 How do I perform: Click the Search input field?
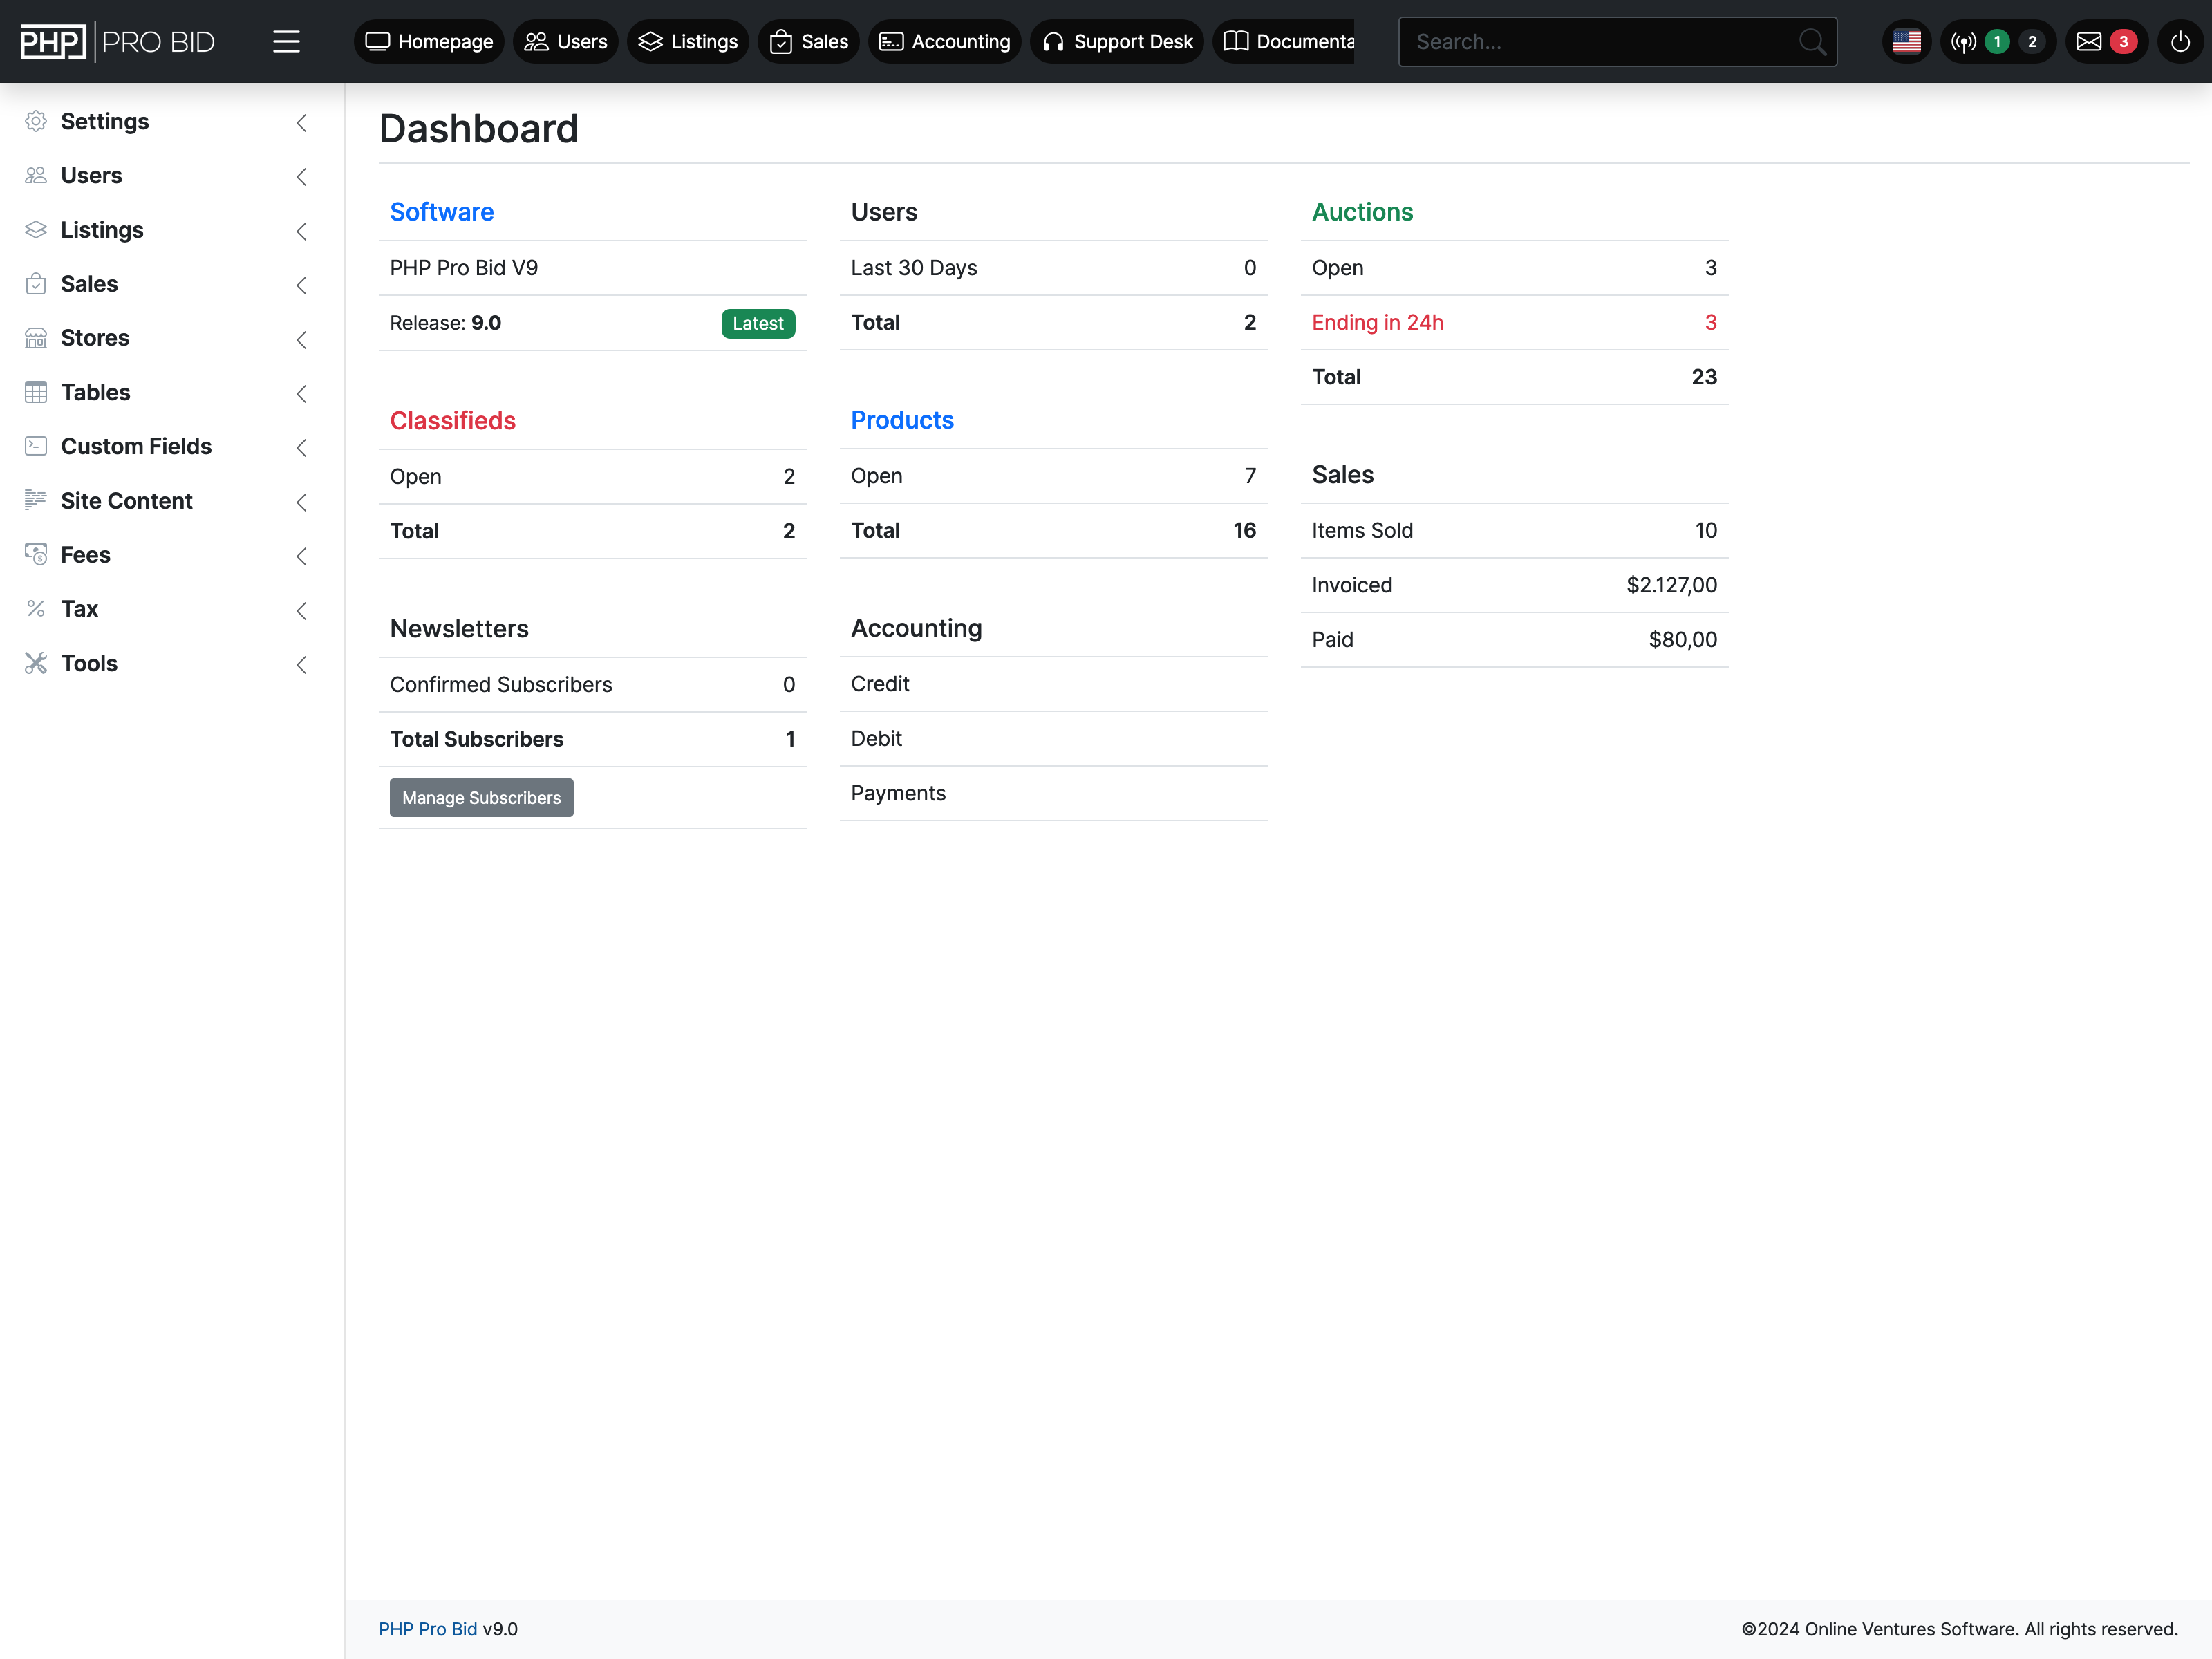click(1600, 42)
